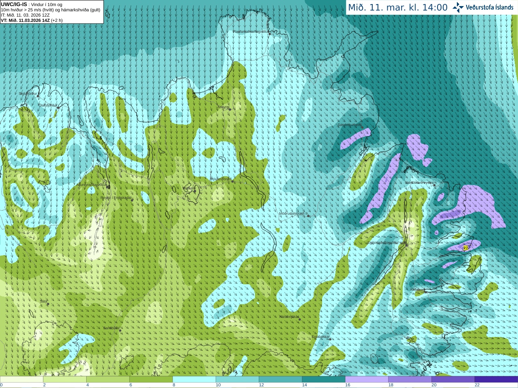Select the Sáta station dot
The image size is (518, 388).
[x=48, y=304]
